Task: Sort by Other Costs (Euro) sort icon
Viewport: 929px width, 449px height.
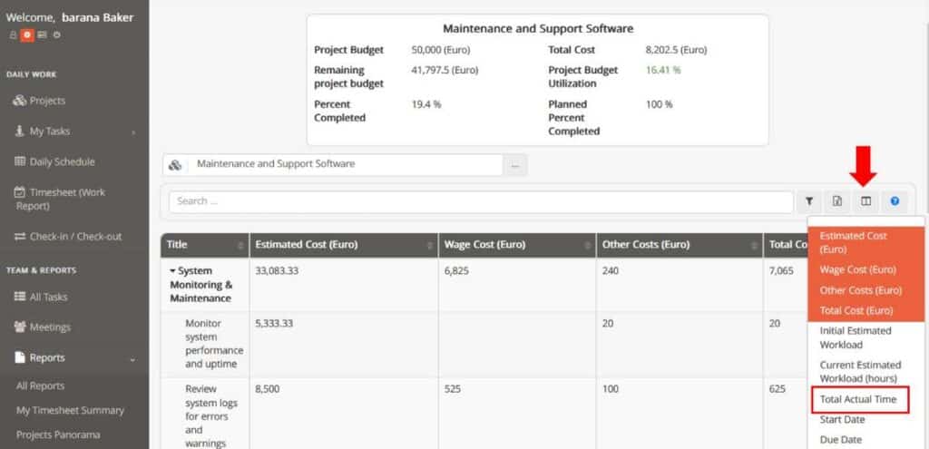Action: point(754,245)
